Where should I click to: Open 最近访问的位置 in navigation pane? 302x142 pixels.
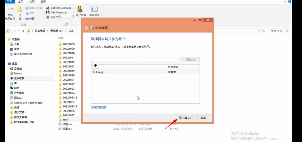[x=21, y=54]
